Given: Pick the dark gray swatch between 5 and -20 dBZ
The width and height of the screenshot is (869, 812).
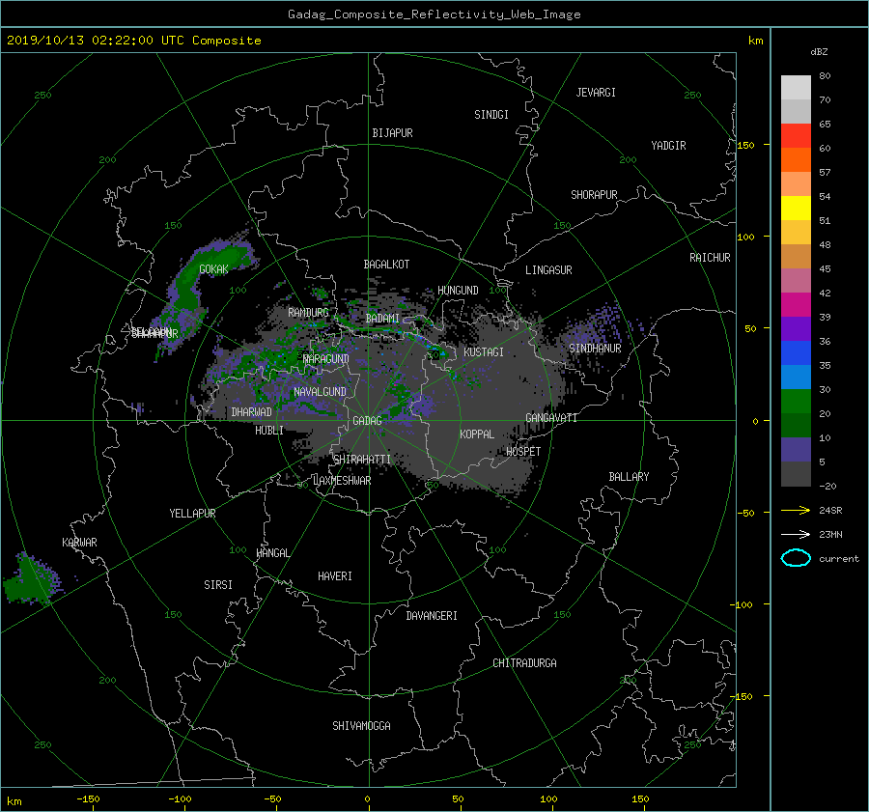Looking at the screenshot, I should 796,474.
